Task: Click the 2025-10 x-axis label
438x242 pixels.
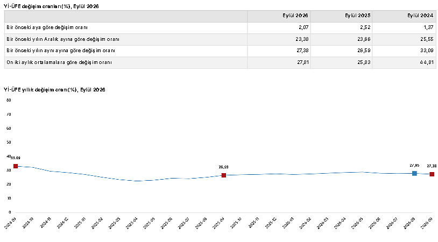Action: click(x=236, y=223)
